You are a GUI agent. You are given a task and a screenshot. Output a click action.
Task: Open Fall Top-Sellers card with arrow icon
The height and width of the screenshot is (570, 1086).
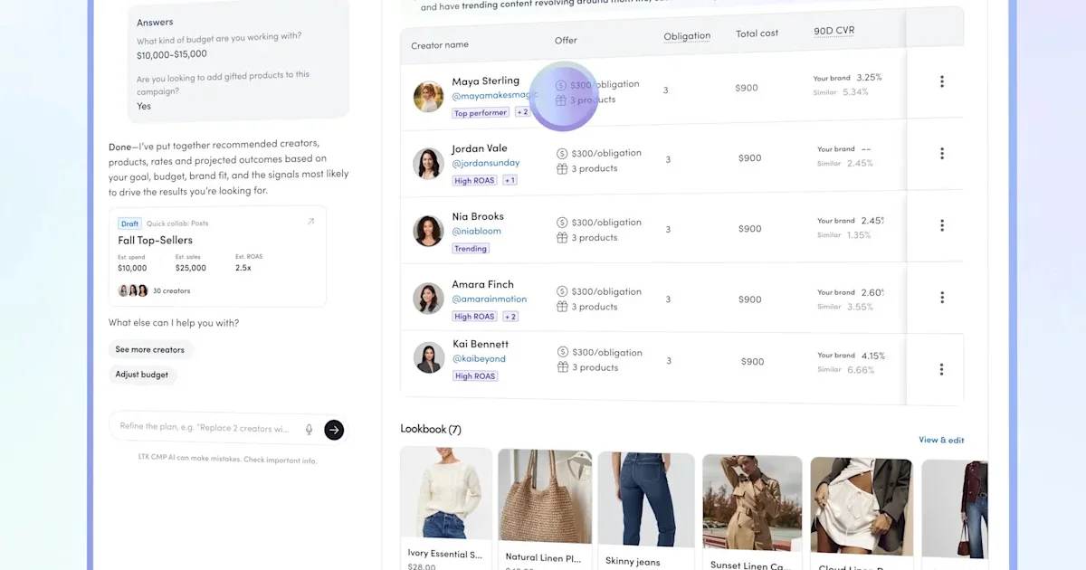pos(310,222)
